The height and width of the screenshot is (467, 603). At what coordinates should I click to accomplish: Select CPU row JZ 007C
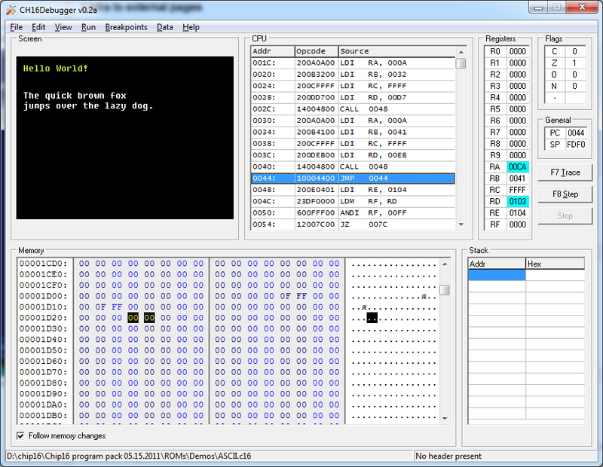(x=353, y=224)
